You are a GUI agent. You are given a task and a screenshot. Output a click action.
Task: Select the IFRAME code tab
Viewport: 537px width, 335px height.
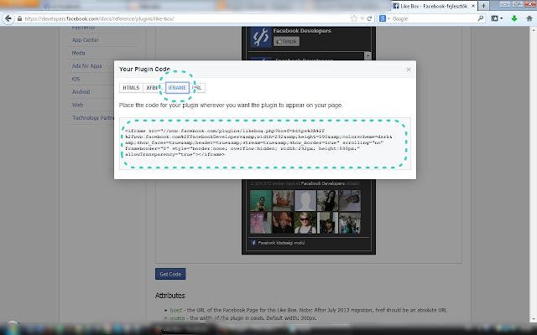(177, 88)
